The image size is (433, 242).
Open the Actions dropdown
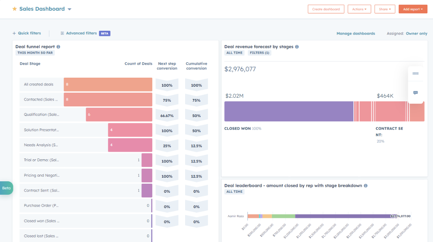359,9
